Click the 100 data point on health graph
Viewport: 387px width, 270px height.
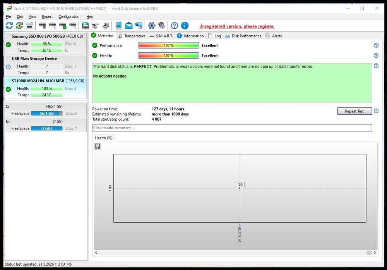[x=240, y=188]
